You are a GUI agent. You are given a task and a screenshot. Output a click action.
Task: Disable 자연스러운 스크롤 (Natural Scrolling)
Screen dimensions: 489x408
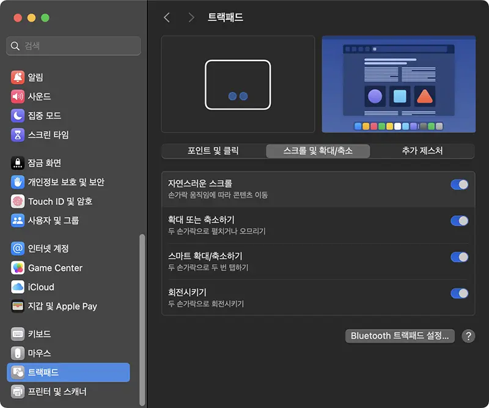(x=459, y=184)
